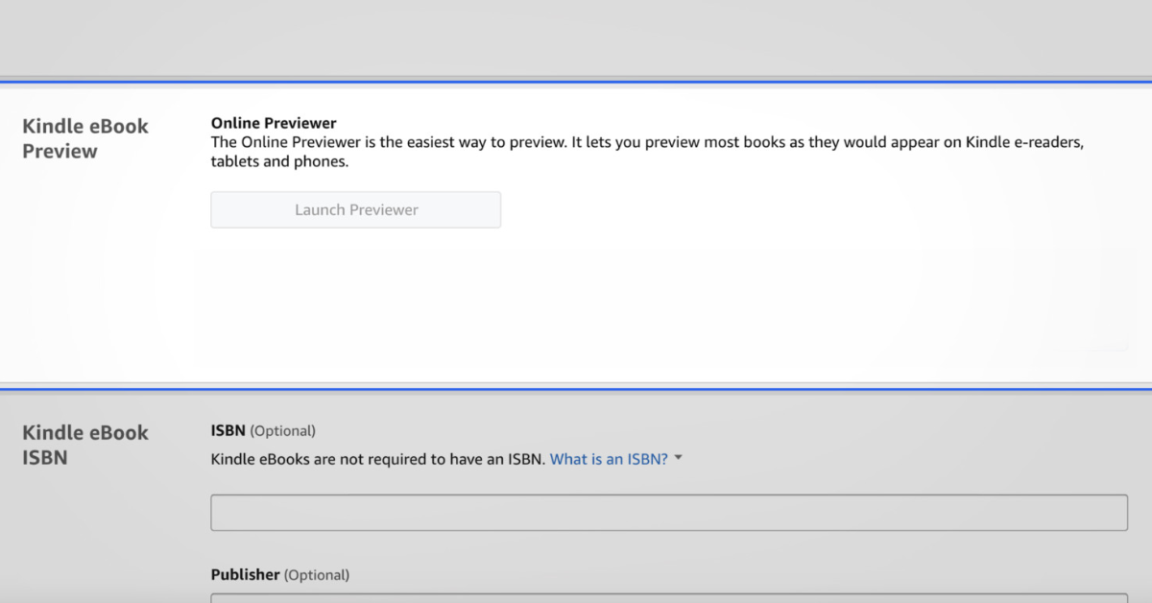Viewport: 1152px width, 603px height.
Task: Click the 'tablets and phones.' text line
Action: click(x=279, y=161)
